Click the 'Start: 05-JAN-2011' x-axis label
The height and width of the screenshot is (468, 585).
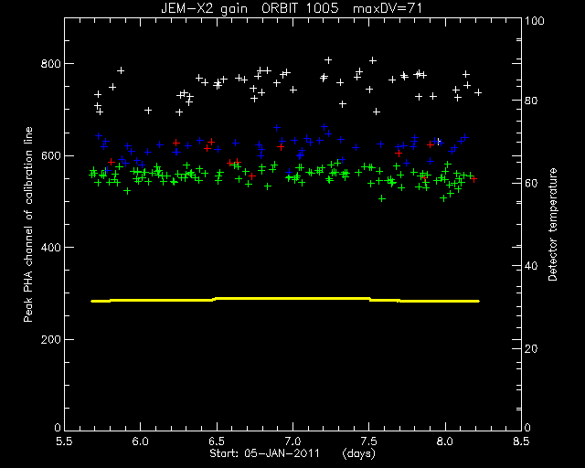click(x=264, y=453)
